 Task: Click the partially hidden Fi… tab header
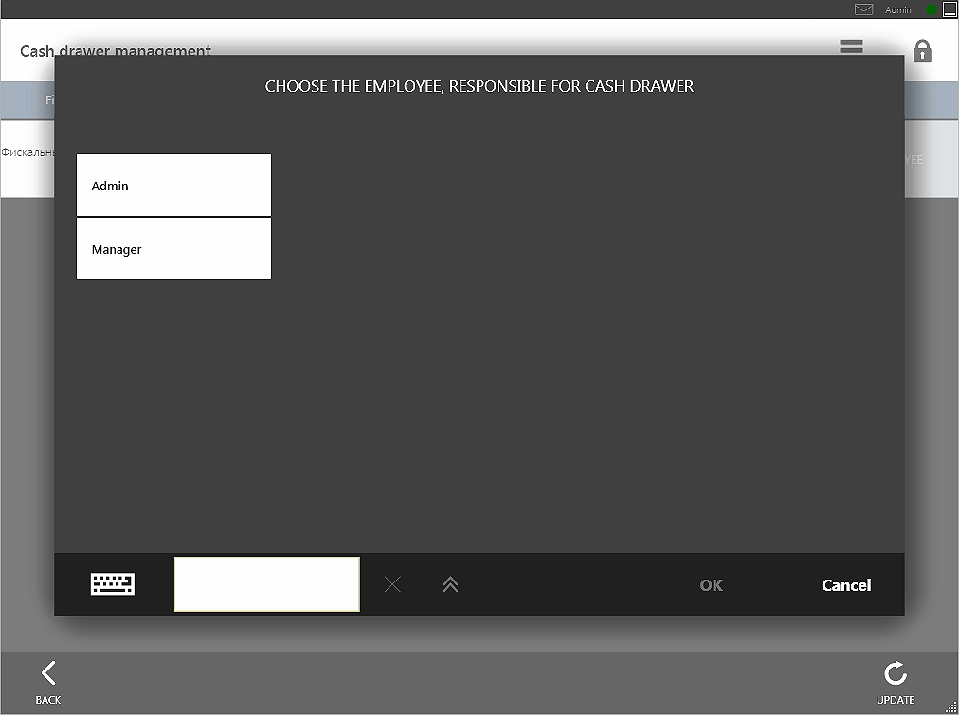coord(49,99)
